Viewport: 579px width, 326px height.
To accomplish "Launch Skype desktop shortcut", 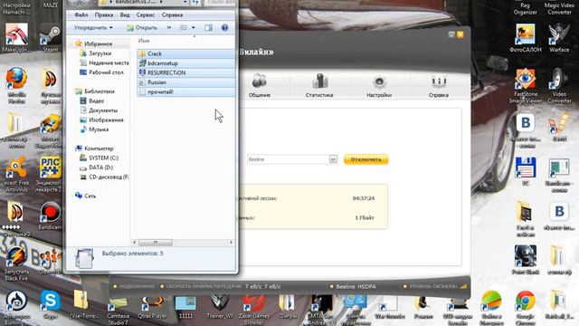I will [x=51, y=304].
